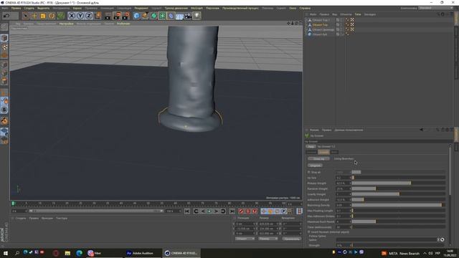Open the deformer objects icon
Image resolution: width=459 pixels, height=258 pixels.
pyautogui.click(x=171, y=16)
